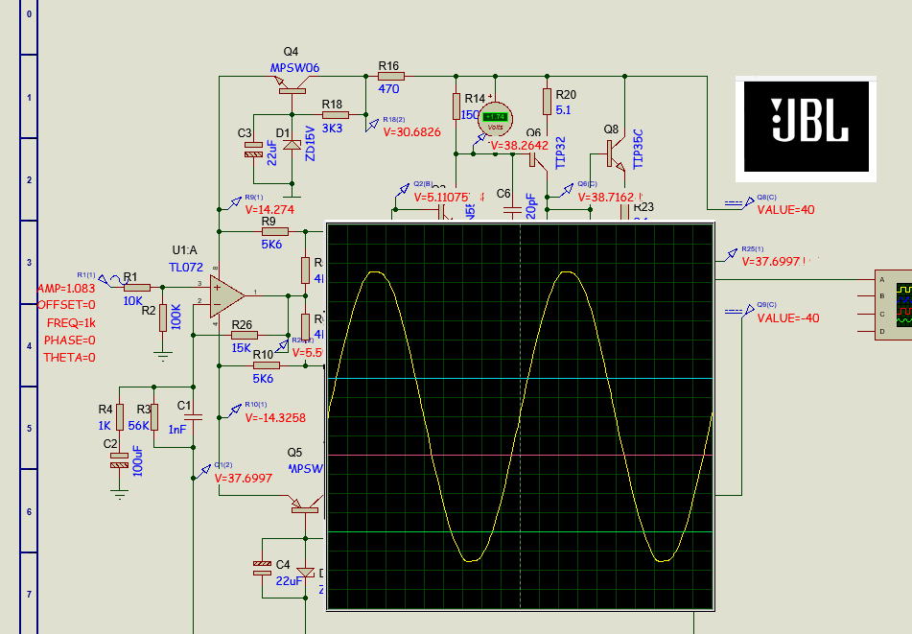
Task: Click the Q9(C) VALUE=-40 supply probe
Action: pos(788,318)
